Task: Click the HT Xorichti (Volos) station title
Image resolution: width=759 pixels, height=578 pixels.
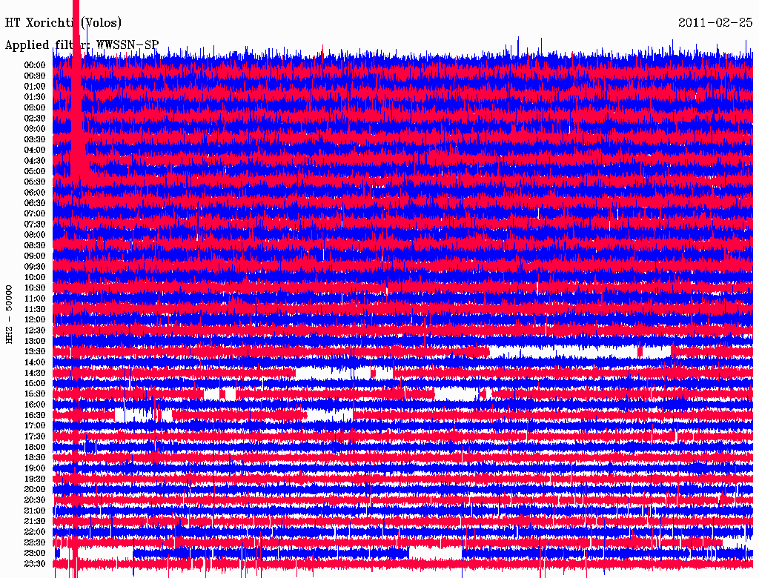Action: coord(63,23)
